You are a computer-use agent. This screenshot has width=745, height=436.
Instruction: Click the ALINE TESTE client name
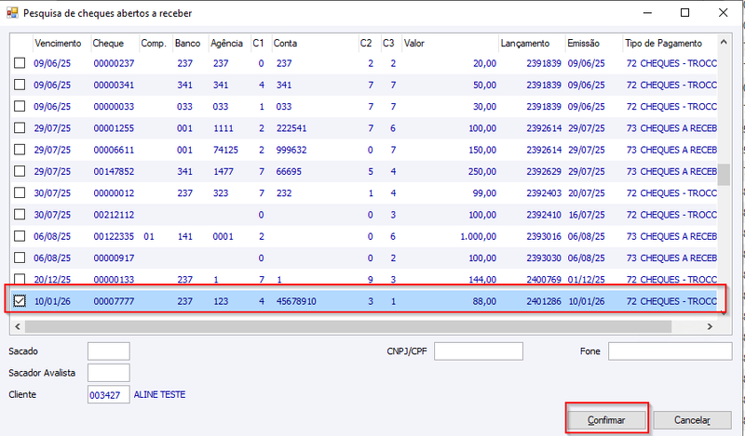pyautogui.click(x=159, y=395)
